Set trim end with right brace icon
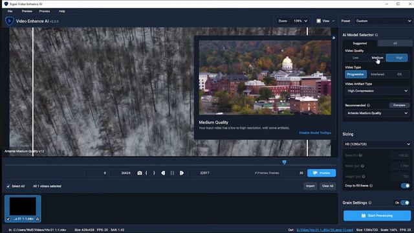 [x=154, y=173]
